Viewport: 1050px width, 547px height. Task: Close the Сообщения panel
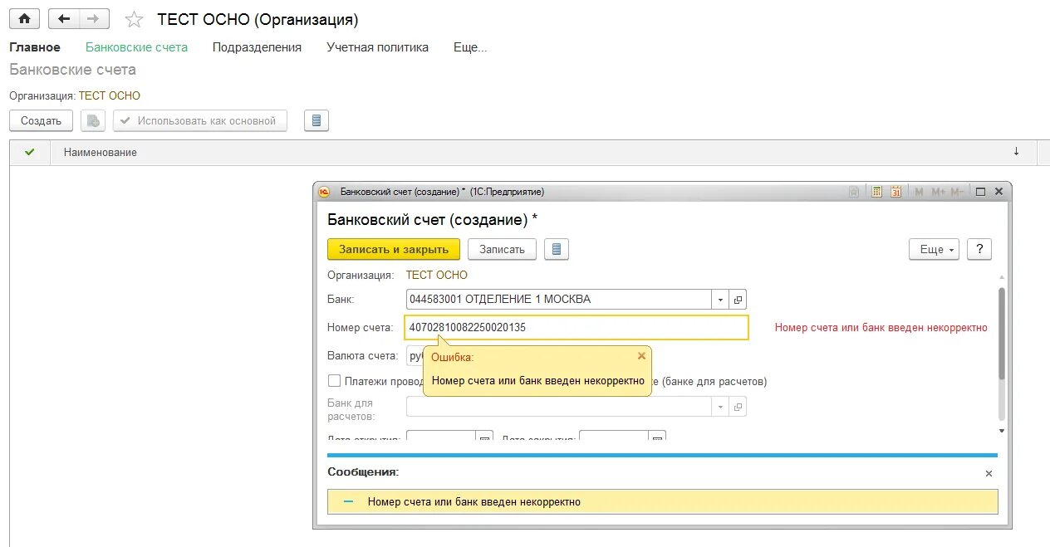pyautogui.click(x=989, y=473)
